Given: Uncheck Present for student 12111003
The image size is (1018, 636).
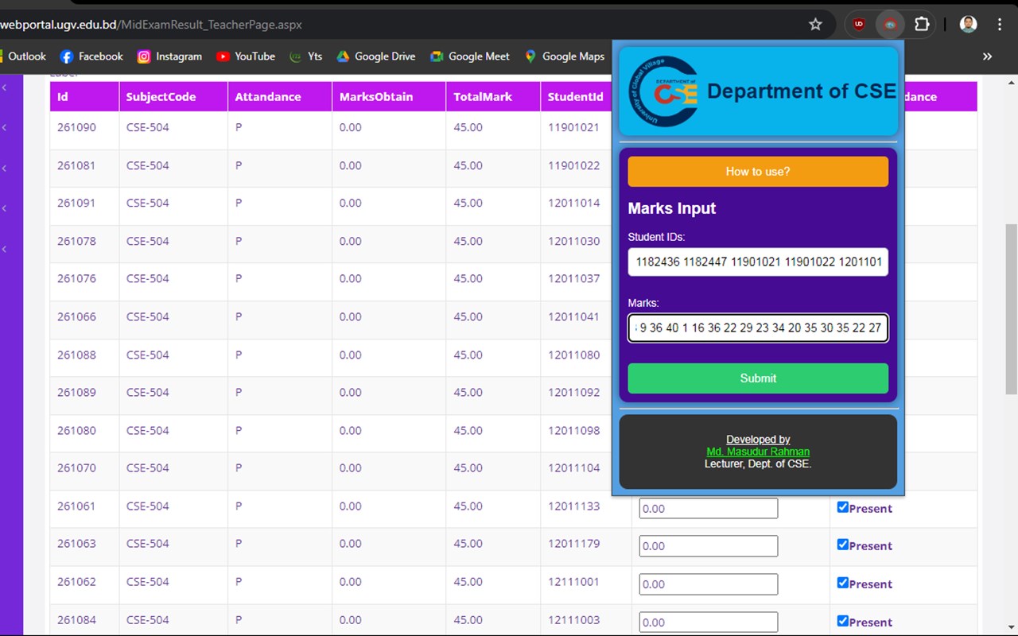Looking at the screenshot, I should click(843, 621).
